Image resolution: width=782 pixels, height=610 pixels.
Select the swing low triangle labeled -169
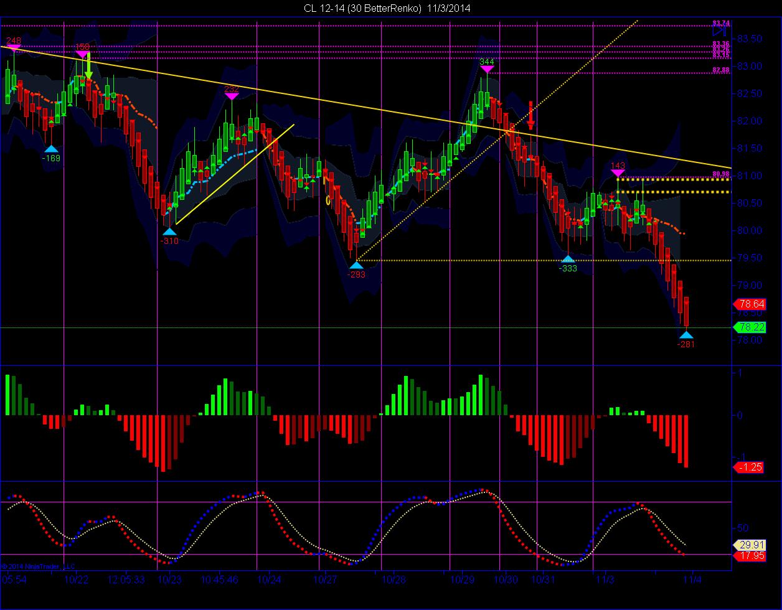tap(51, 148)
